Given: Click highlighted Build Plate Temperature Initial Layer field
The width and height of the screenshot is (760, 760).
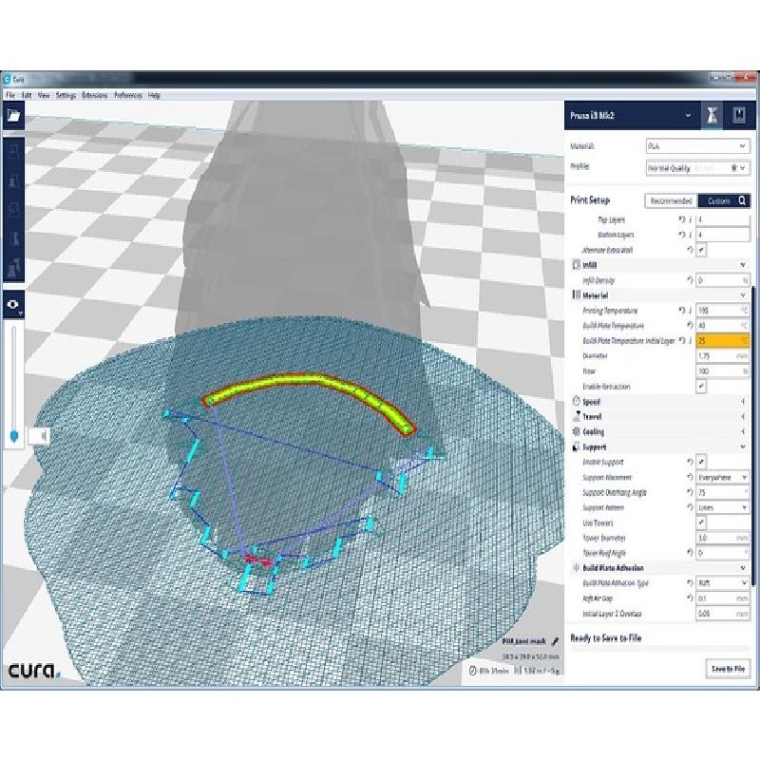Looking at the screenshot, I should click(x=723, y=341).
